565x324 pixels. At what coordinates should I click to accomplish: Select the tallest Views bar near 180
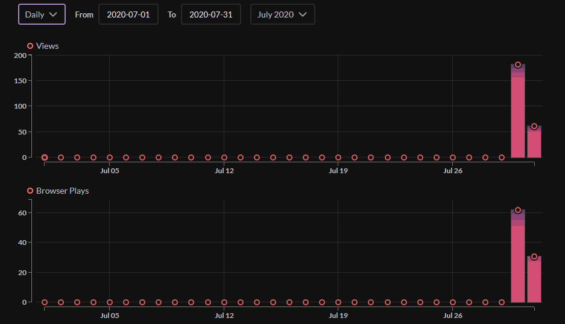[x=518, y=111]
